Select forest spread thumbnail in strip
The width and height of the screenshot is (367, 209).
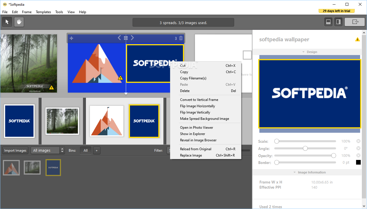pyautogui.click(x=62, y=121)
